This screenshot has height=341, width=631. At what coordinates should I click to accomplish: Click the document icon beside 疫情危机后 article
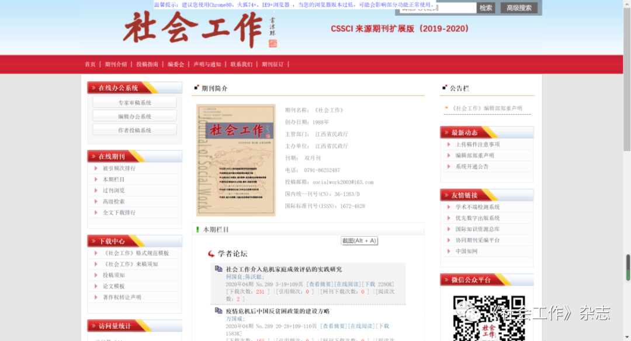tap(219, 311)
